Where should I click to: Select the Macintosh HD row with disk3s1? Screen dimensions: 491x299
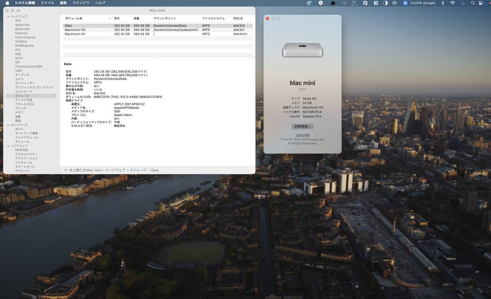158,30
